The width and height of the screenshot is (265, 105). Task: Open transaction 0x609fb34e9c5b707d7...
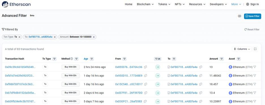pyautogui.click(x=20, y=101)
